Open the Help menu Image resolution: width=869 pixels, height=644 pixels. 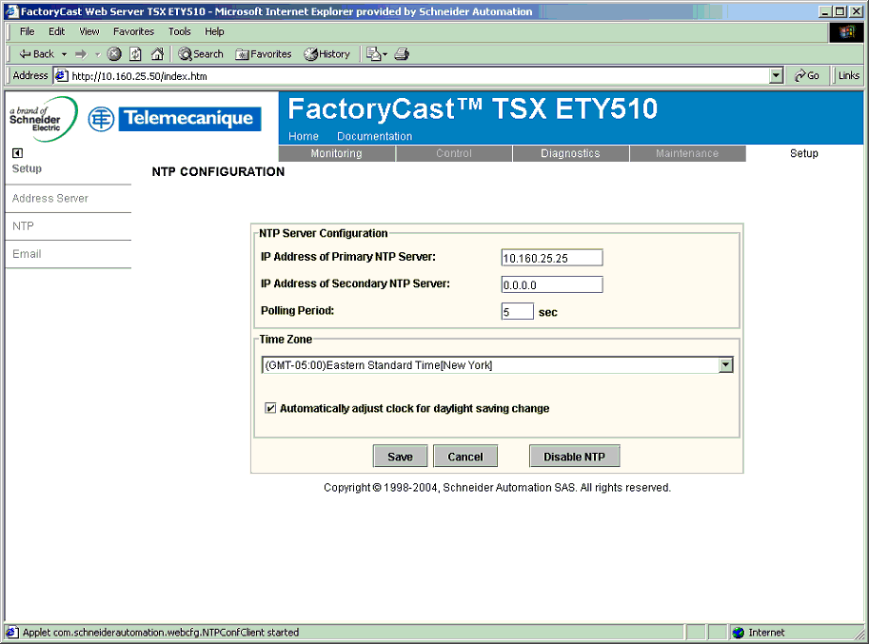coord(214,31)
